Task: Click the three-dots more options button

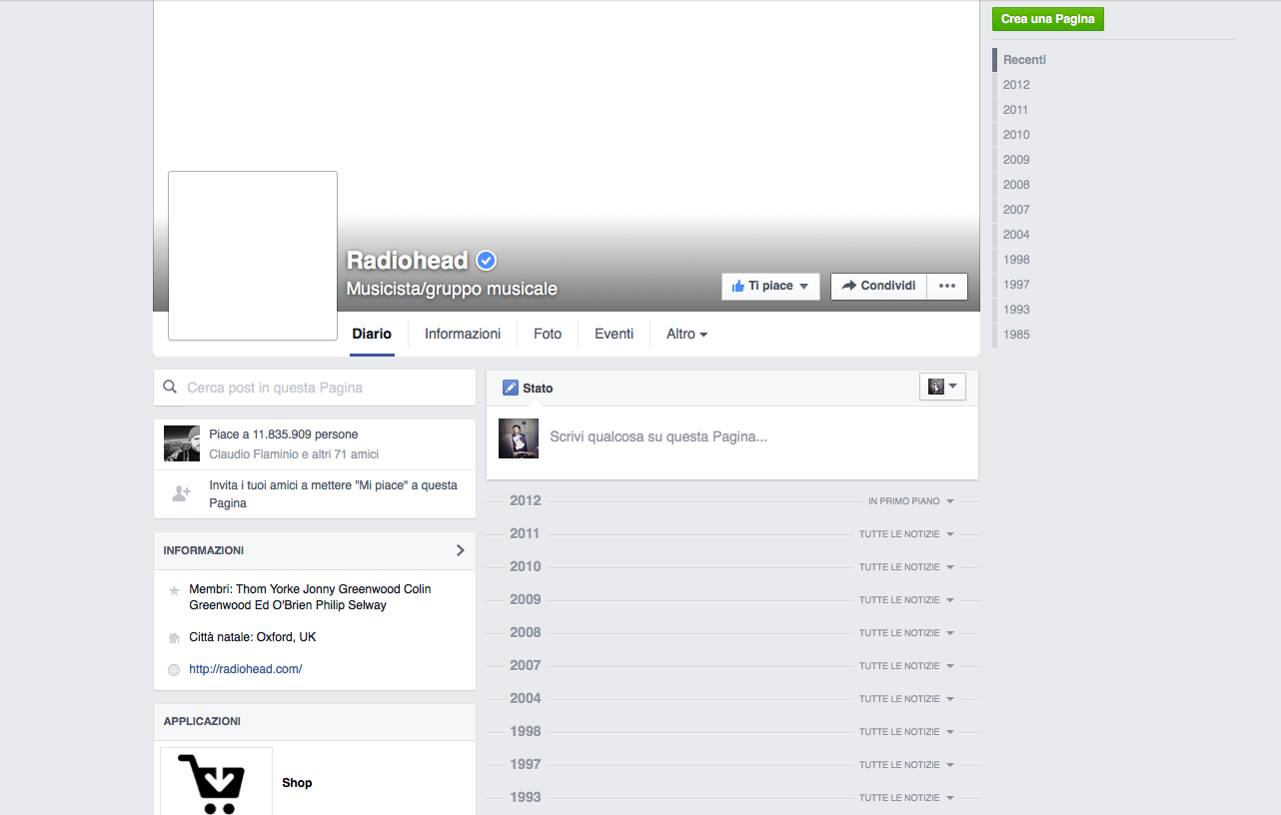Action: pos(947,286)
